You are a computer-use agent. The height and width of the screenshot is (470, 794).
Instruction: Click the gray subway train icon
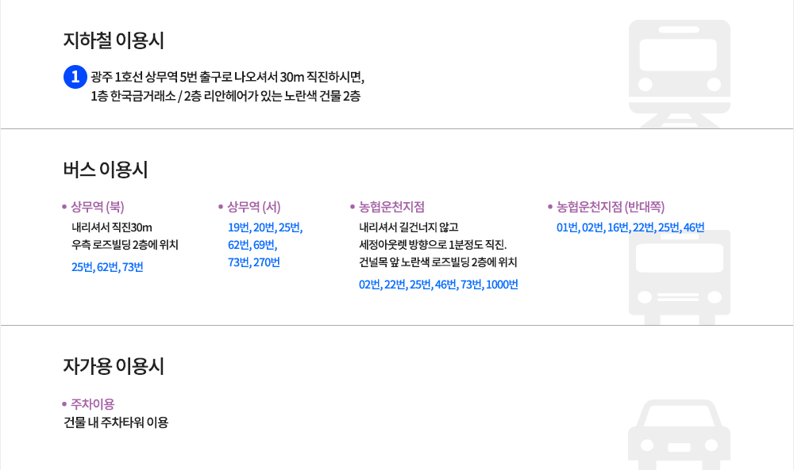pyautogui.click(x=679, y=74)
